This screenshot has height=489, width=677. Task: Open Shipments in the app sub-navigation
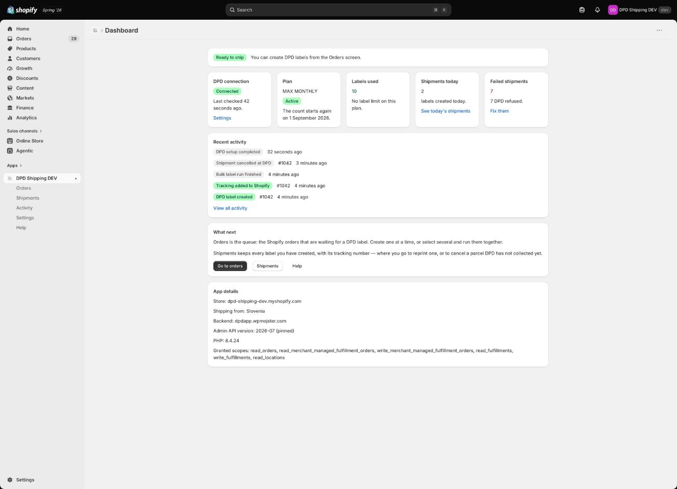point(28,198)
